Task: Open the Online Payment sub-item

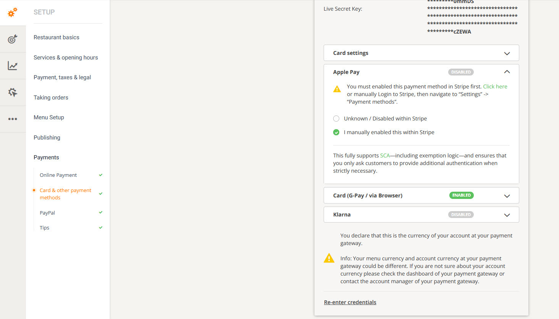Action: tap(58, 175)
